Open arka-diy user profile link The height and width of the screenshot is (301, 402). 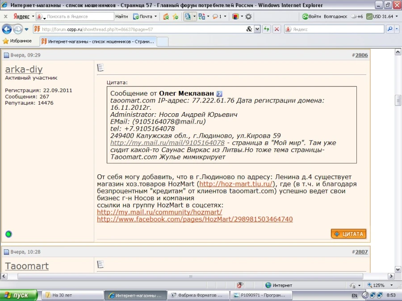pos(24,69)
